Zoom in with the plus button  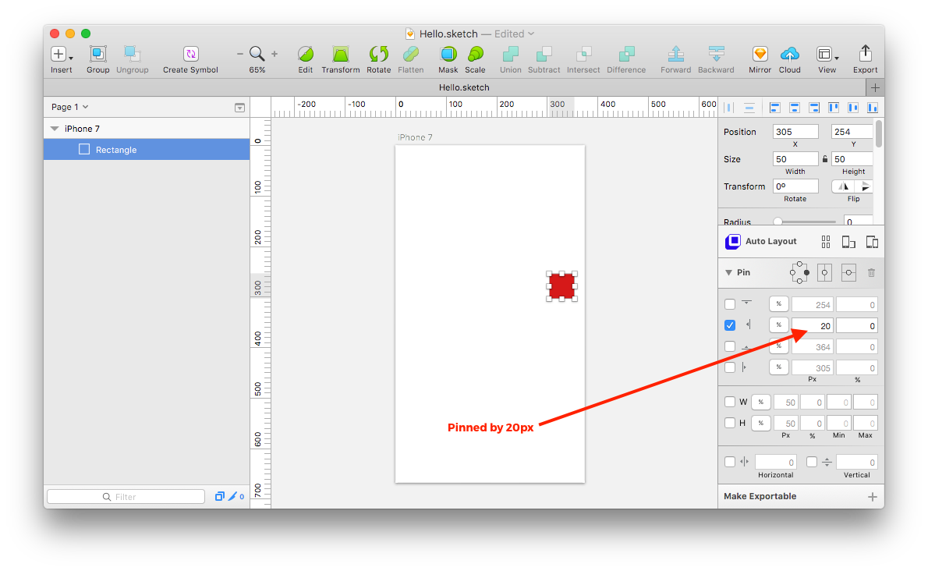click(x=275, y=54)
